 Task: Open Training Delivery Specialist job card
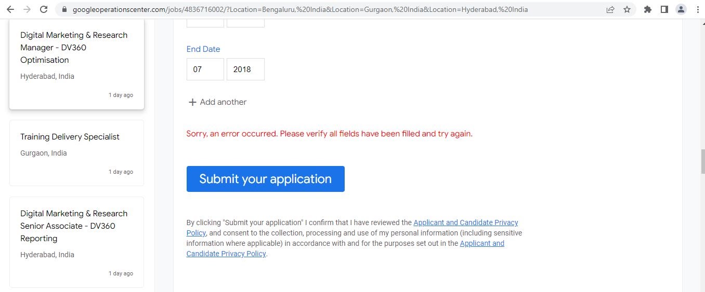(76, 152)
